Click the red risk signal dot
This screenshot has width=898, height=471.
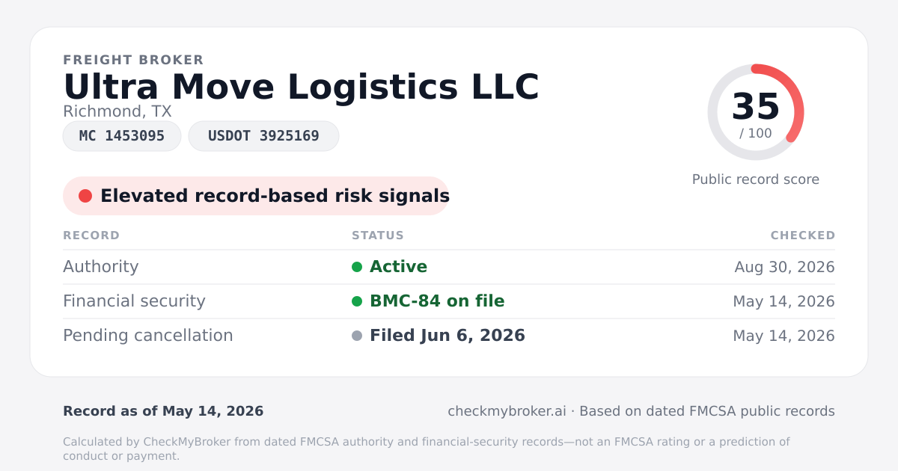click(85, 196)
